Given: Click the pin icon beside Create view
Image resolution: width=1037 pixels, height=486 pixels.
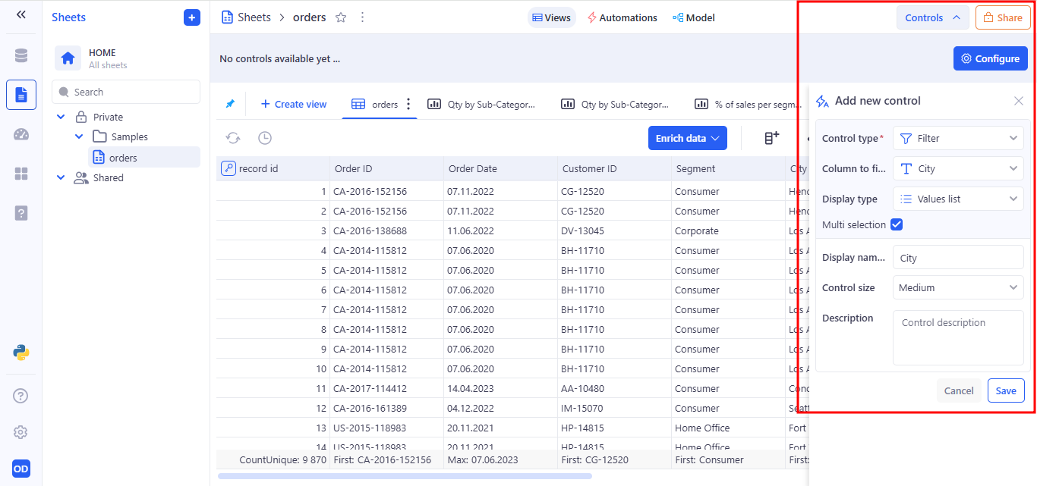Looking at the screenshot, I should 230,104.
